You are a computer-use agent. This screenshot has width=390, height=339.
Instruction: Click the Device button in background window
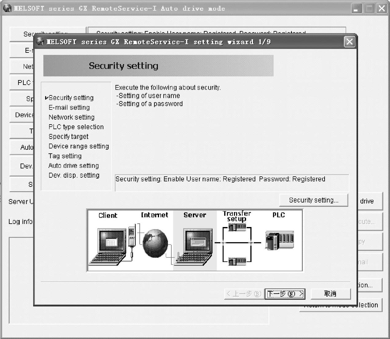(x=22, y=115)
